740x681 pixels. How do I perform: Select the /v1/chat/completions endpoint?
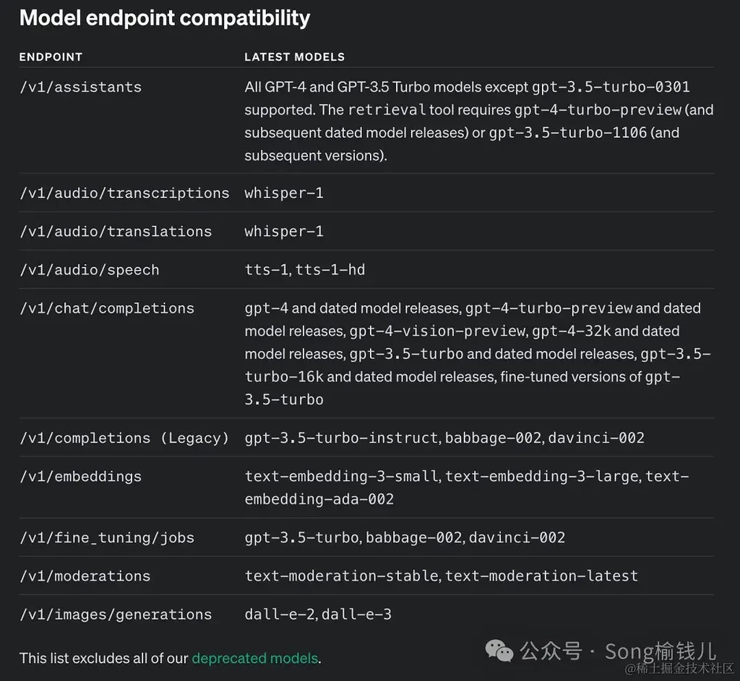point(107,308)
